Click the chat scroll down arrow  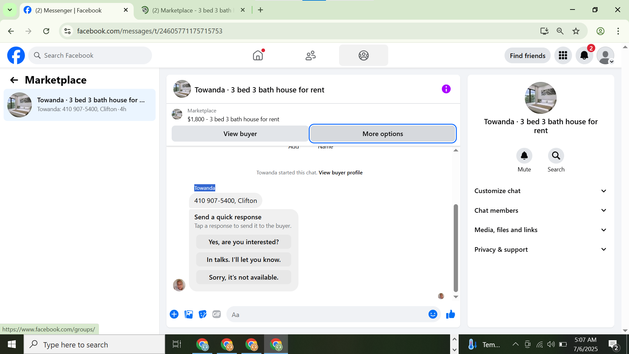[x=455, y=297]
